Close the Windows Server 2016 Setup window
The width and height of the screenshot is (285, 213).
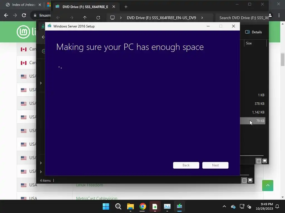pyautogui.click(x=234, y=26)
